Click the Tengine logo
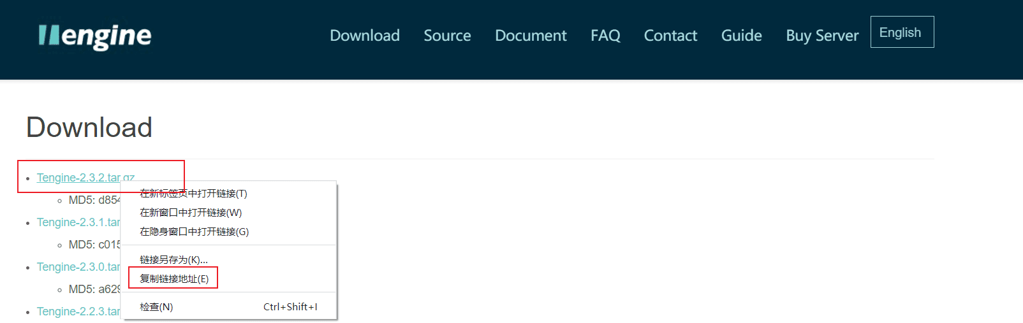 pos(95,36)
